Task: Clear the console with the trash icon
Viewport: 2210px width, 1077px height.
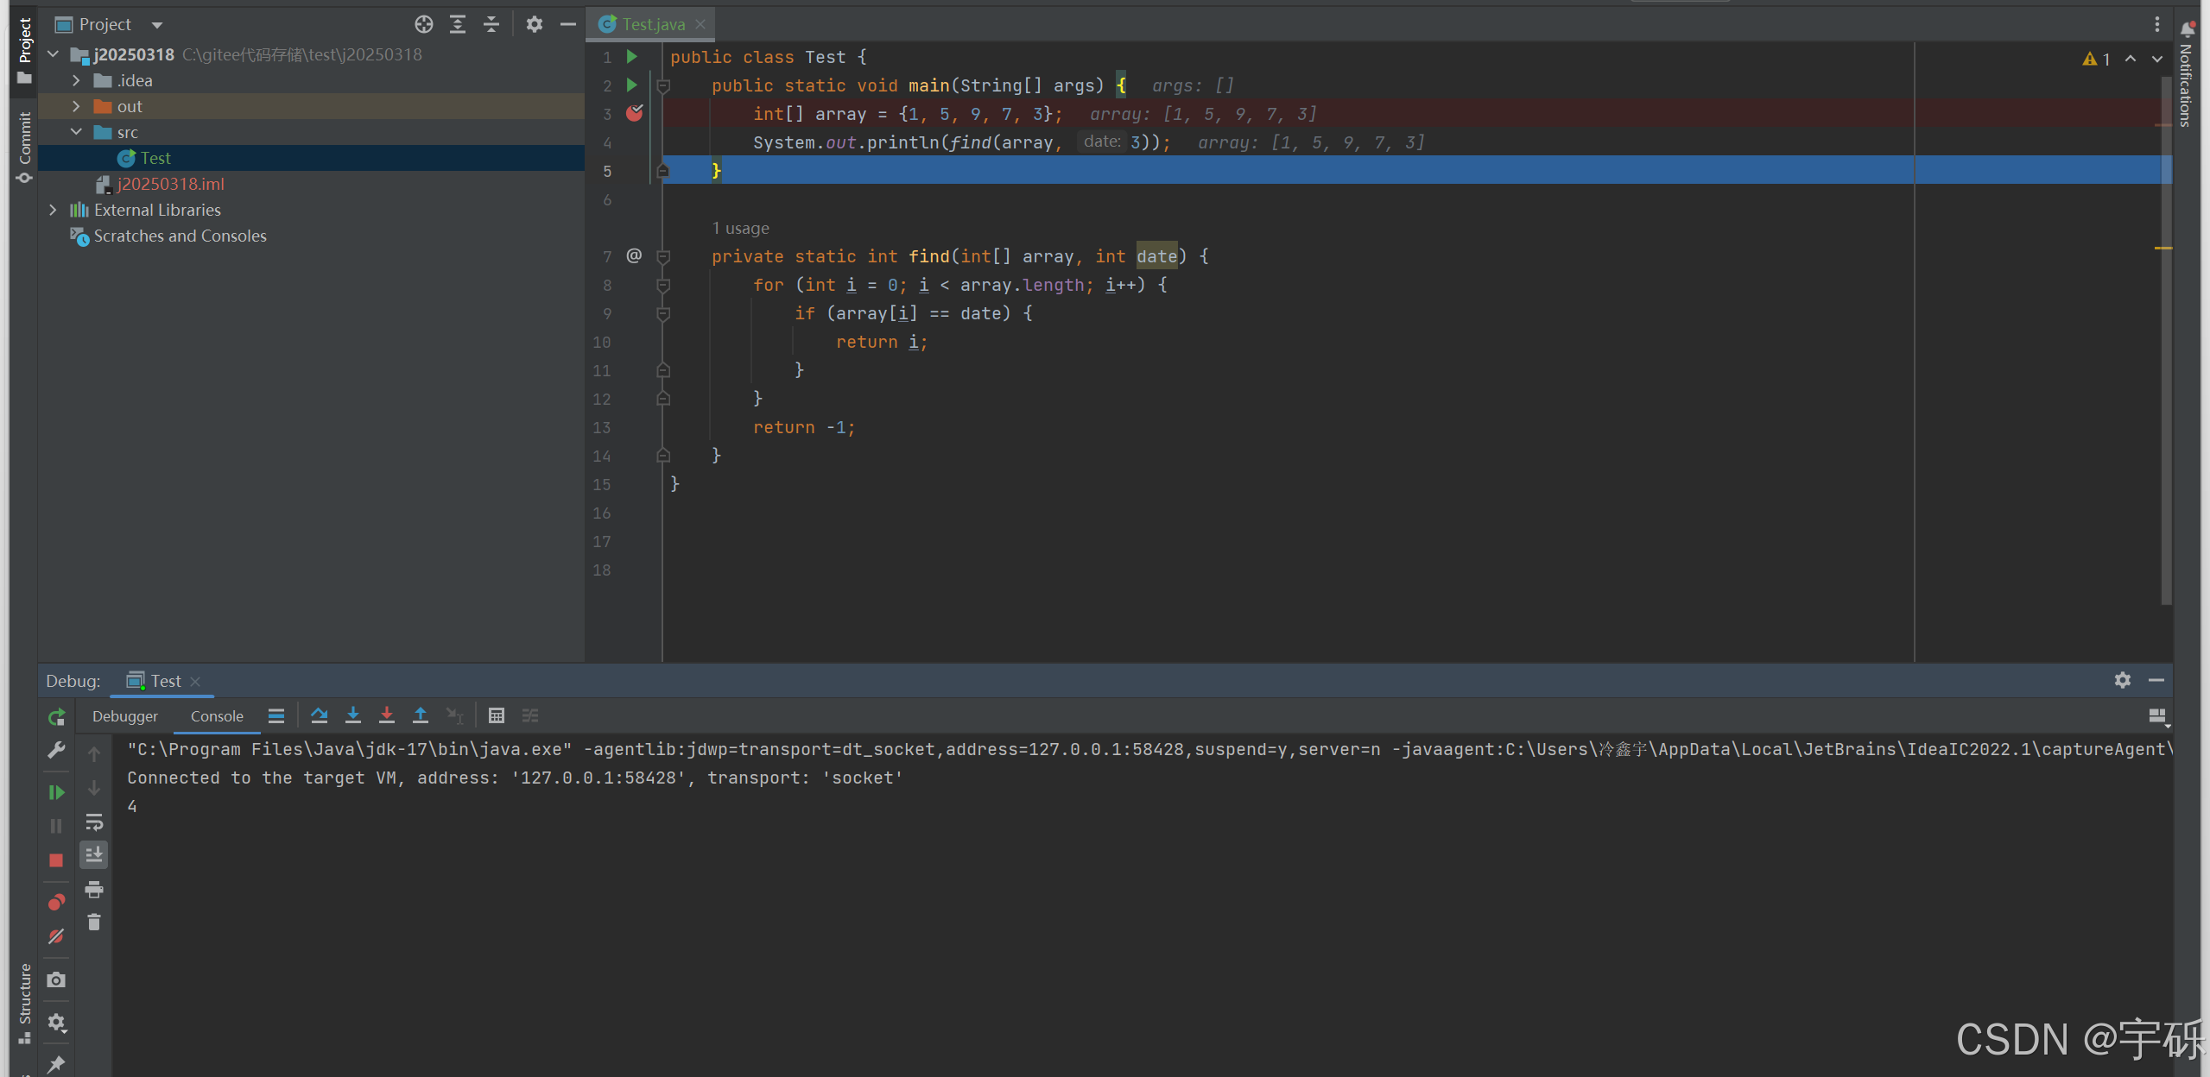Action: coord(94,923)
